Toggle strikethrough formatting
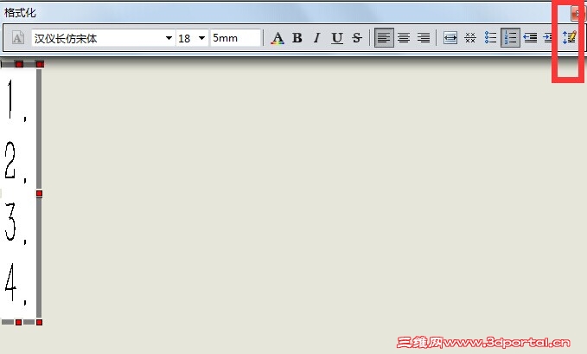587x354 pixels. pos(357,38)
